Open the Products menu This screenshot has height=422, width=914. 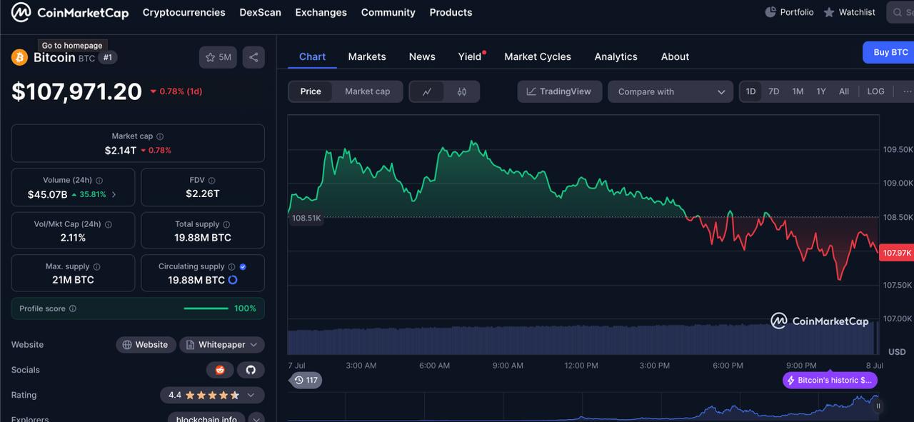click(x=451, y=12)
